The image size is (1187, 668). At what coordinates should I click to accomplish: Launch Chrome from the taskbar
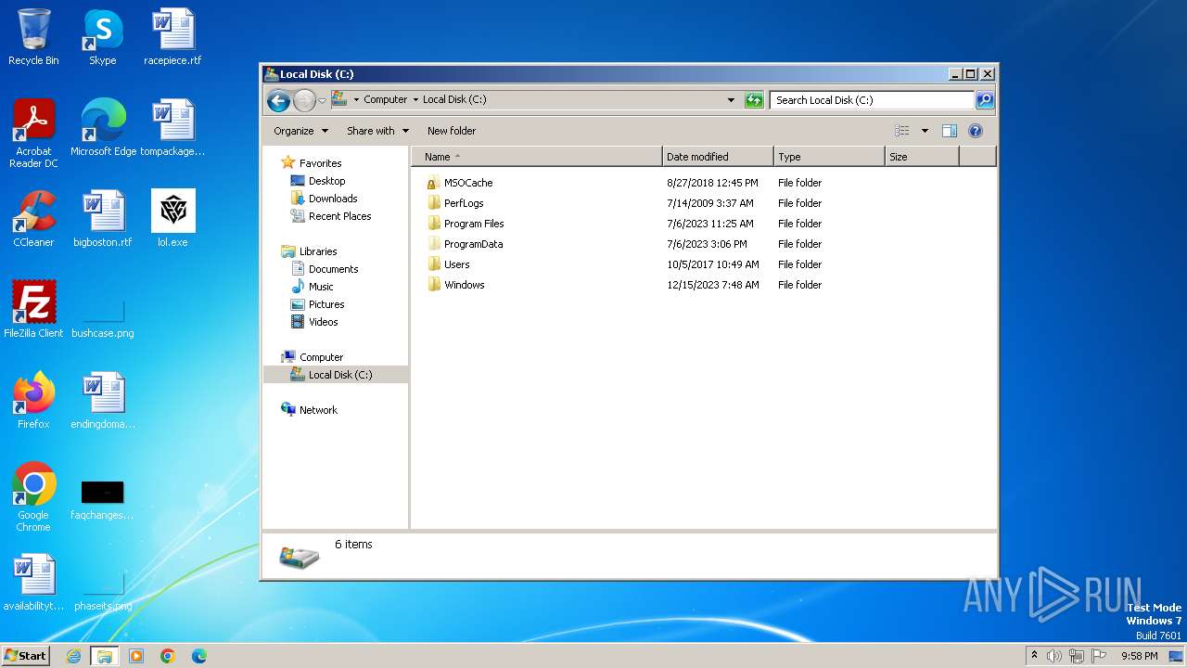click(168, 656)
